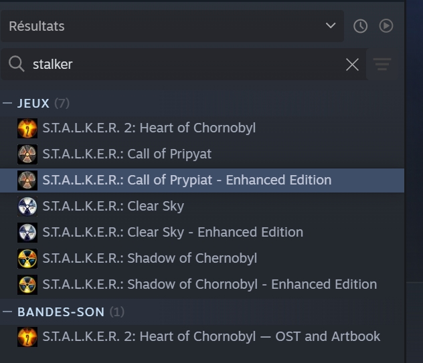Click the magnifying glass search icon
423x363 pixels.
[17, 64]
